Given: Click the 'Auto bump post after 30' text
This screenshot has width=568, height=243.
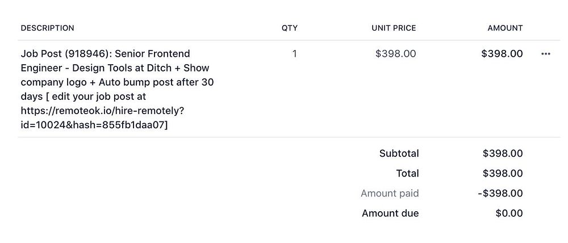Looking at the screenshot, I should click(160, 82).
